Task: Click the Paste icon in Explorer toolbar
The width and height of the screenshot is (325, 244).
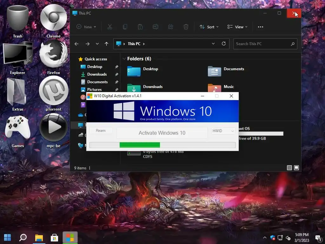Action: click(x=140, y=27)
